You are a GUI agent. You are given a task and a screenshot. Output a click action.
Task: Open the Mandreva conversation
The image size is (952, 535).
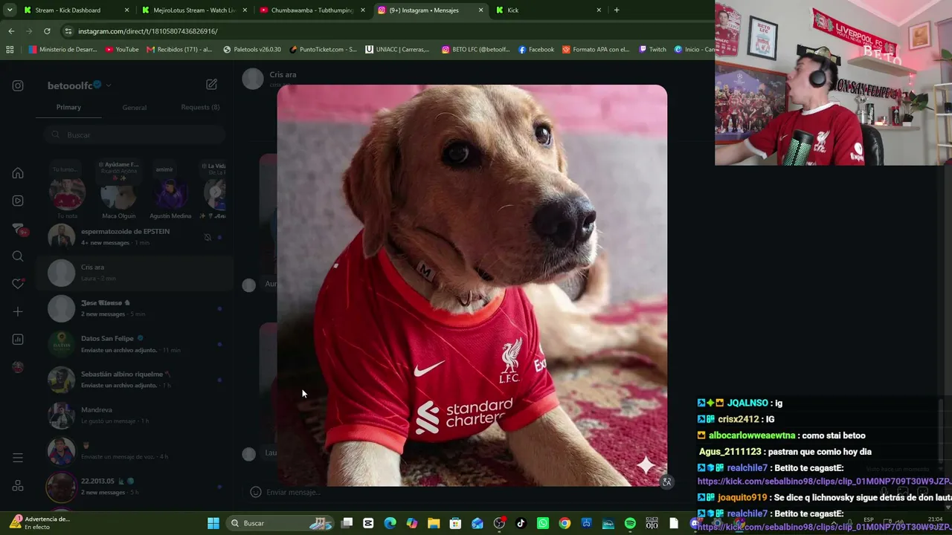[134, 415]
